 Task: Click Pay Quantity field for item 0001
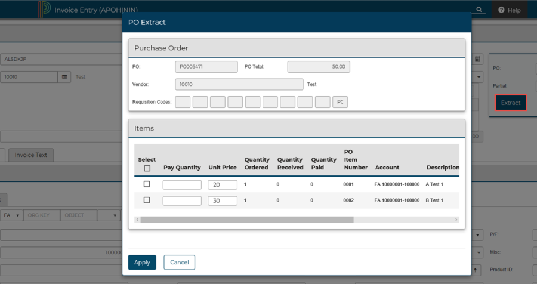(182, 185)
